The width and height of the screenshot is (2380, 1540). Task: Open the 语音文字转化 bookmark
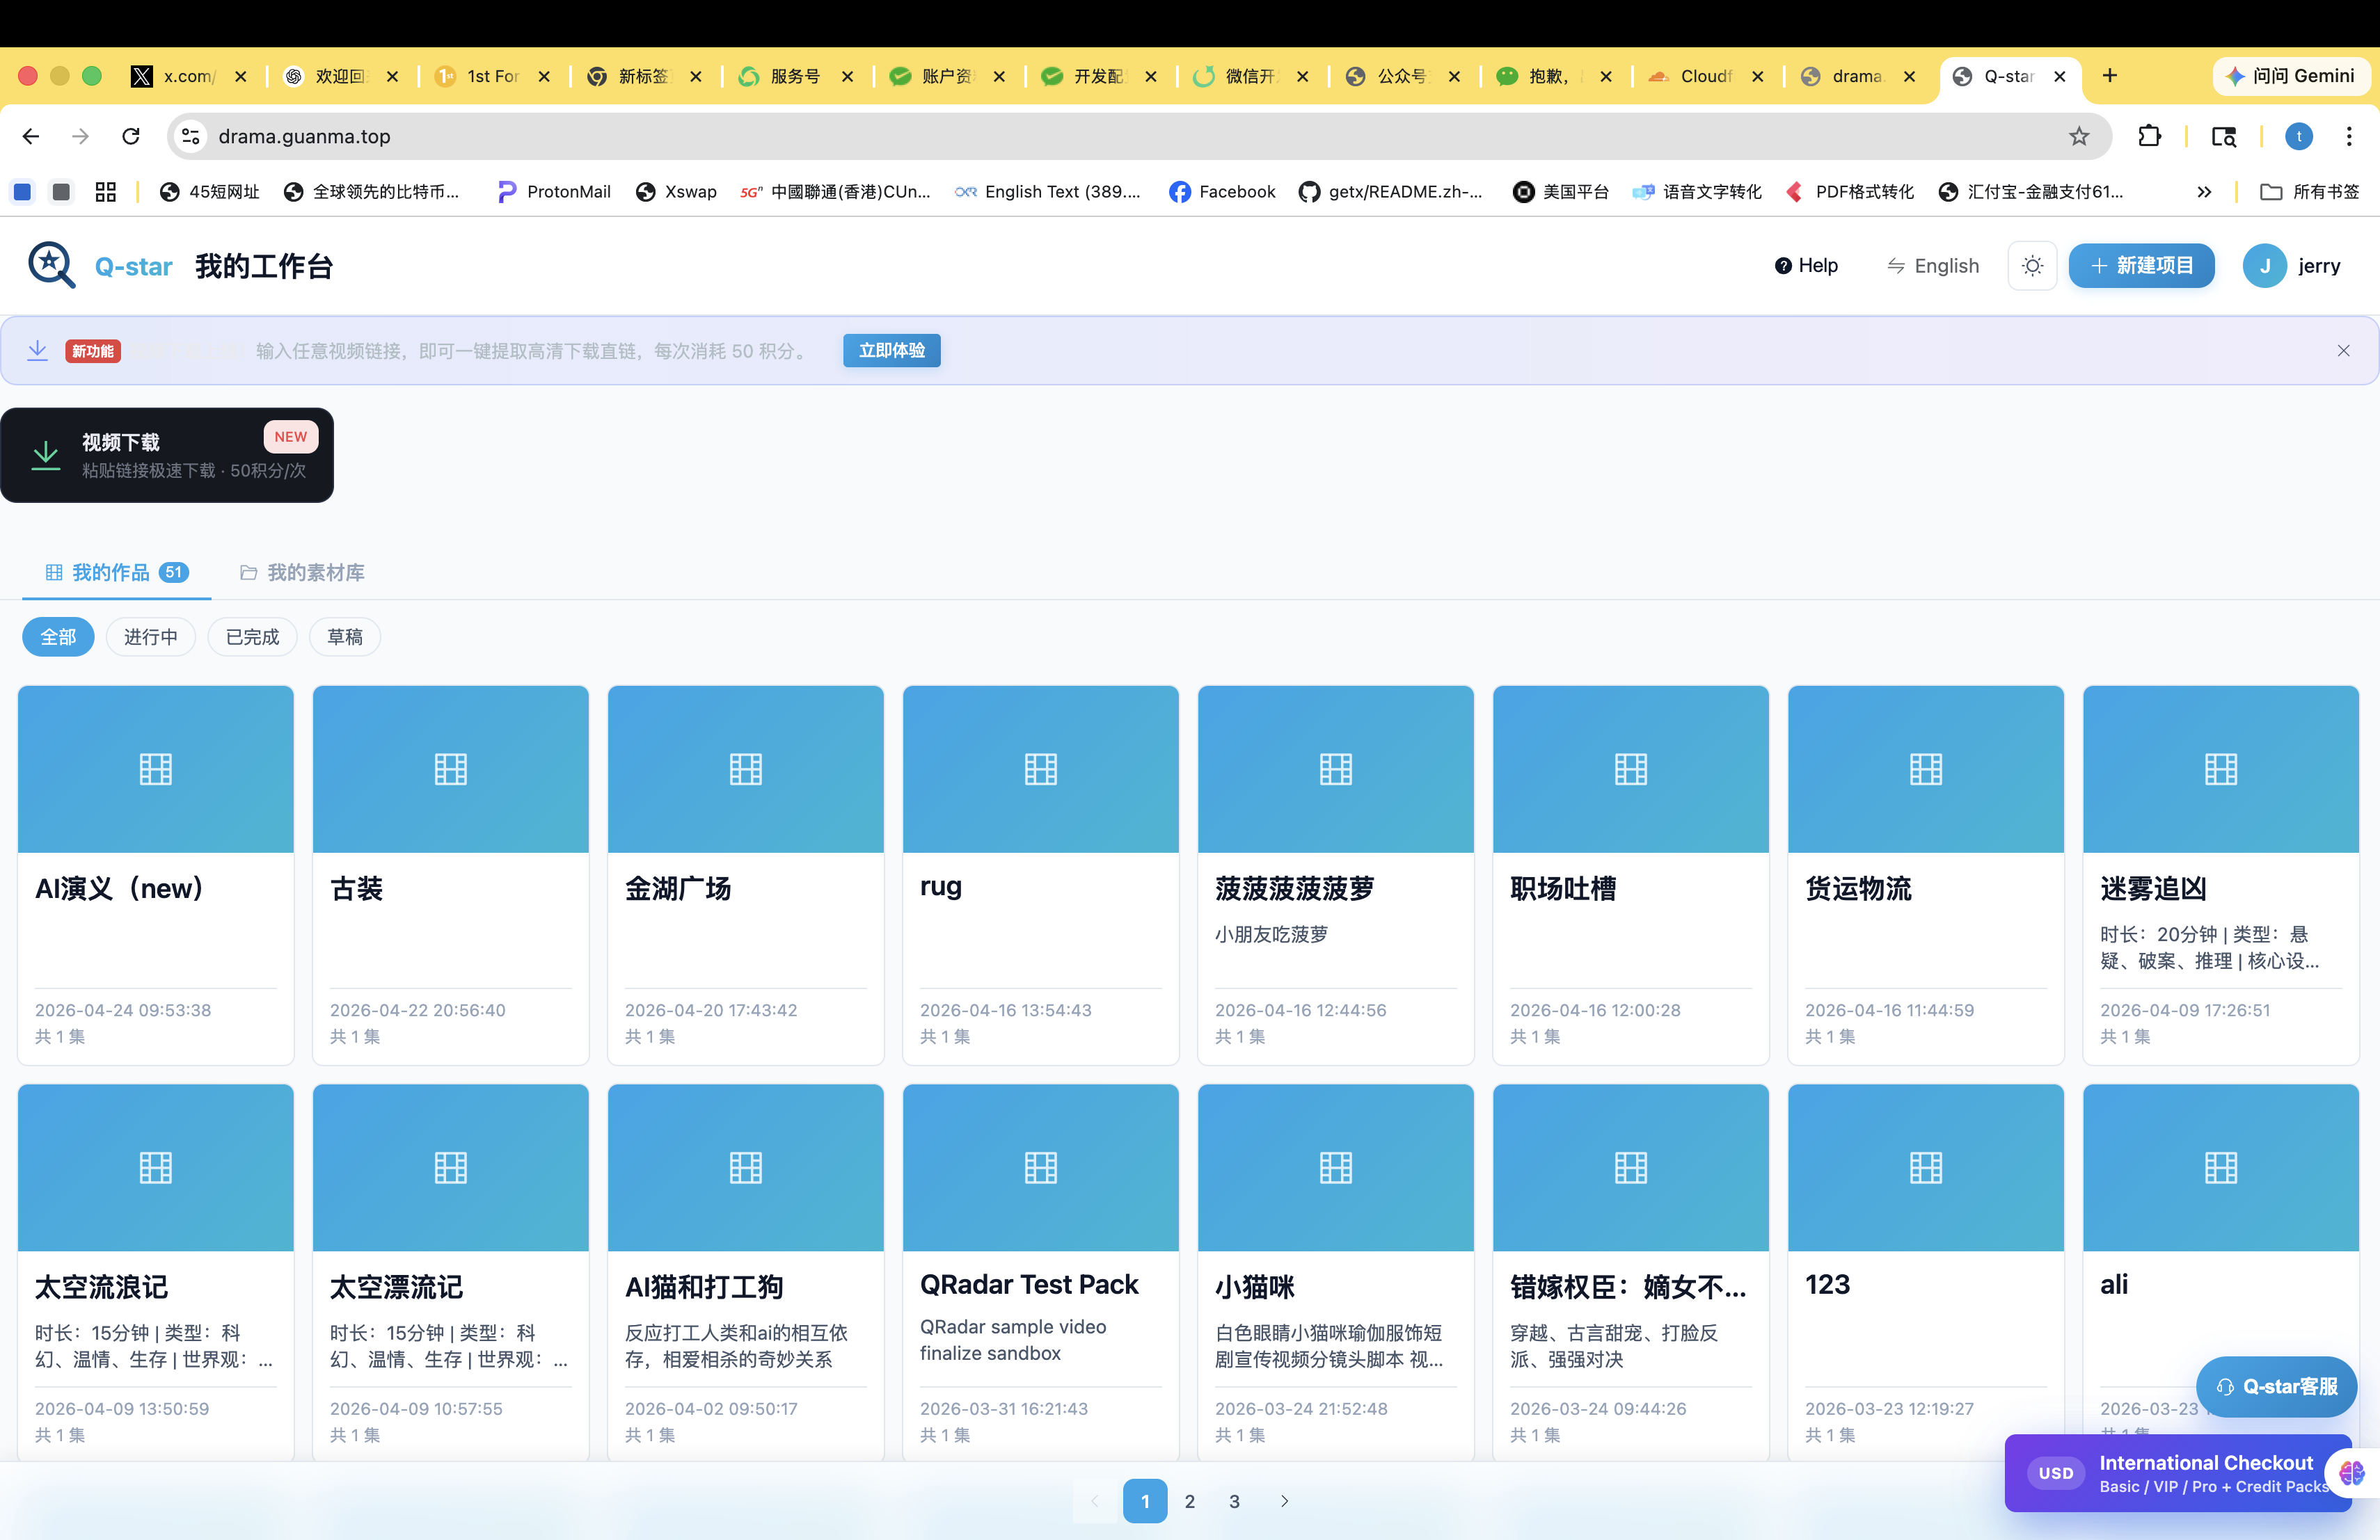1697,192
